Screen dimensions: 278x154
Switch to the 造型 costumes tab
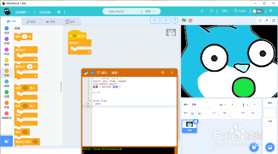(x=31, y=22)
